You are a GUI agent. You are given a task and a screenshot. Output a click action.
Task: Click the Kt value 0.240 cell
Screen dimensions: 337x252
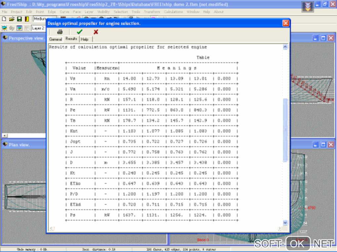point(130,173)
